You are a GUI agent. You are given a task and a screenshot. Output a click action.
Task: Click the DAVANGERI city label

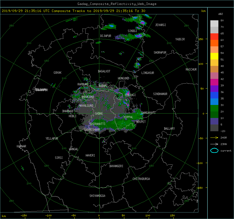click(x=116, y=166)
